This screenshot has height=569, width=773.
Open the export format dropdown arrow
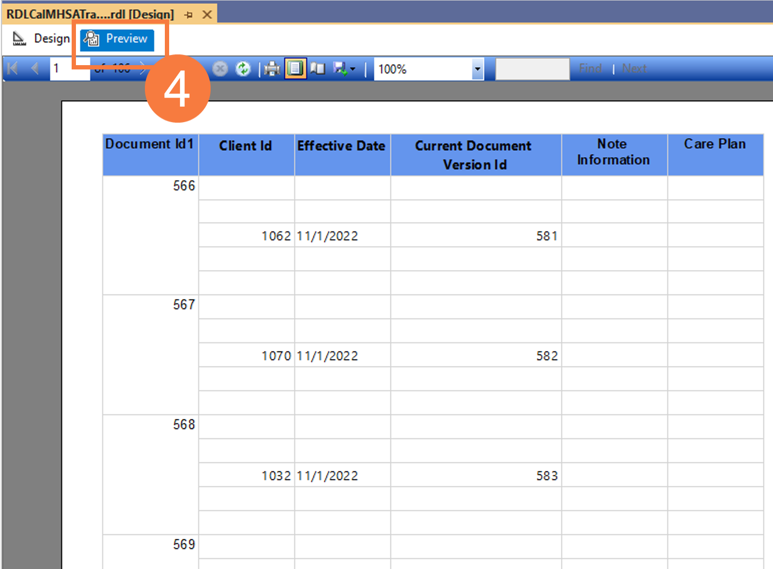[353, 68]
